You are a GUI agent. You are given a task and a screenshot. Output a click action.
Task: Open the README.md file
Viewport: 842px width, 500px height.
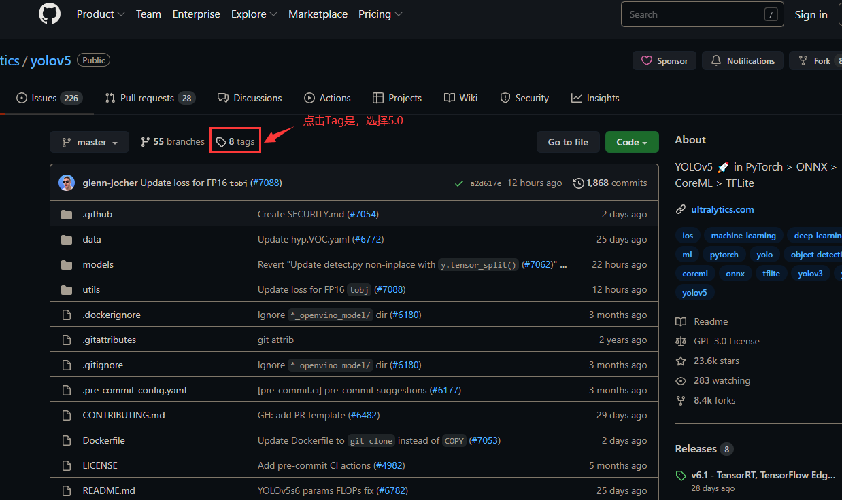pyautogui.click(x=109, y=491)
